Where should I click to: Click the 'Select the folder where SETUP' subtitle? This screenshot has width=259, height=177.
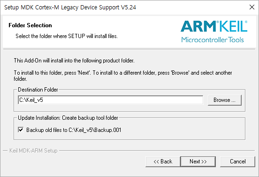tap(67, 36)
